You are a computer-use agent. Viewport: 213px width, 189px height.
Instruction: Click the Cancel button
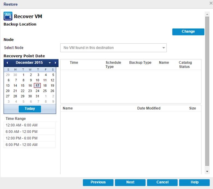tap(162, 182)
